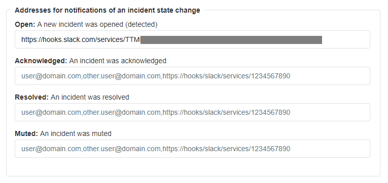Focus the Resolved notification addresses field

click(x=192, y=112)
